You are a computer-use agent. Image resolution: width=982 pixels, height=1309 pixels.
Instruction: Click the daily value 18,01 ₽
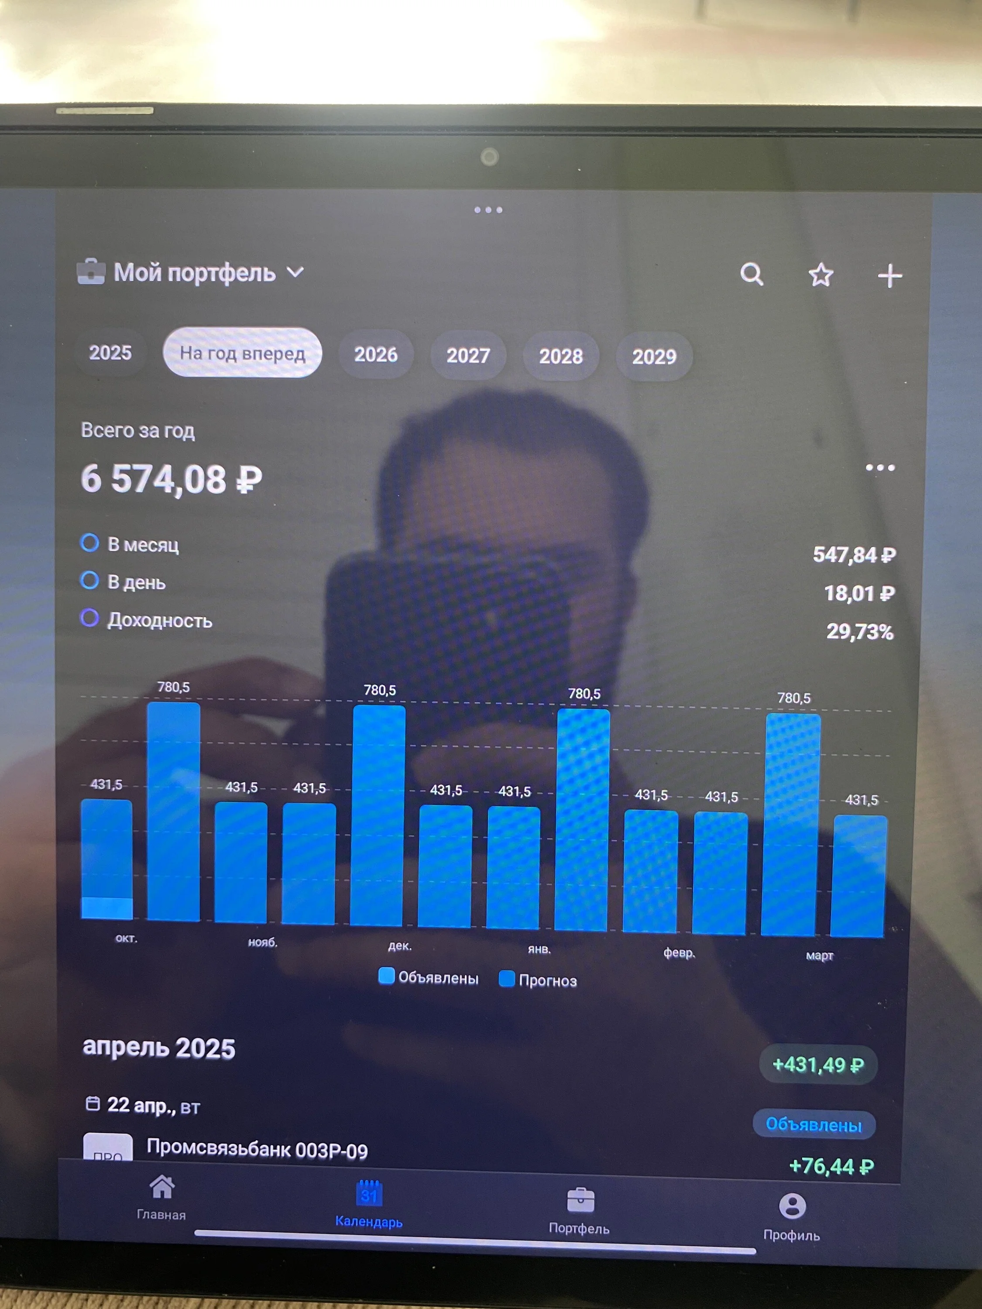859,593
